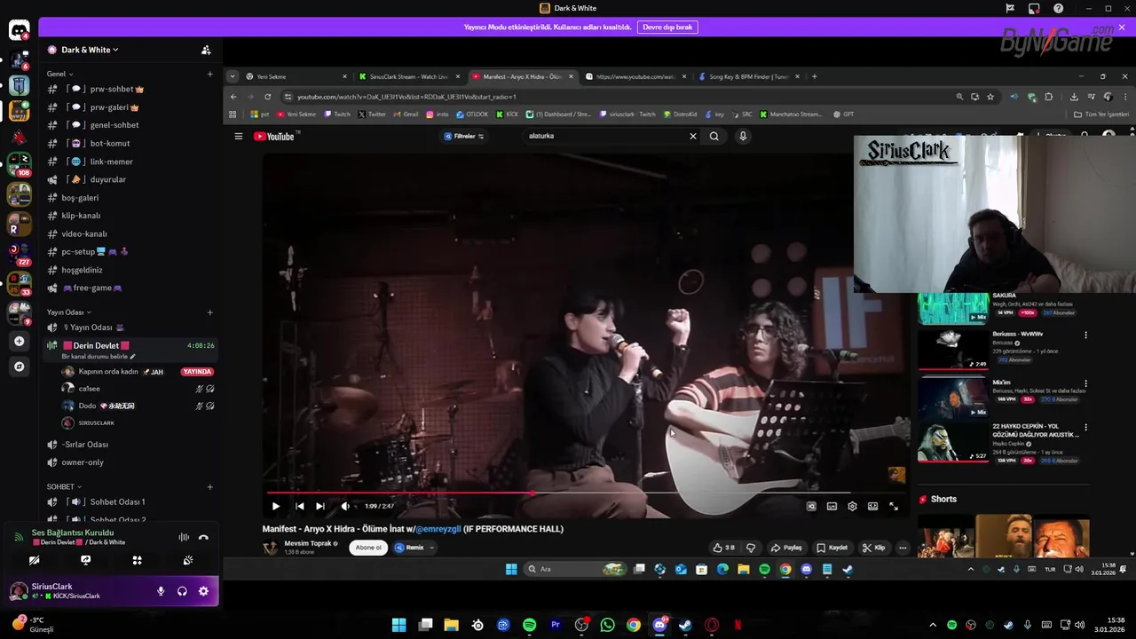Bookmark this page star icon
The image size is (1136, 639).
990,97
